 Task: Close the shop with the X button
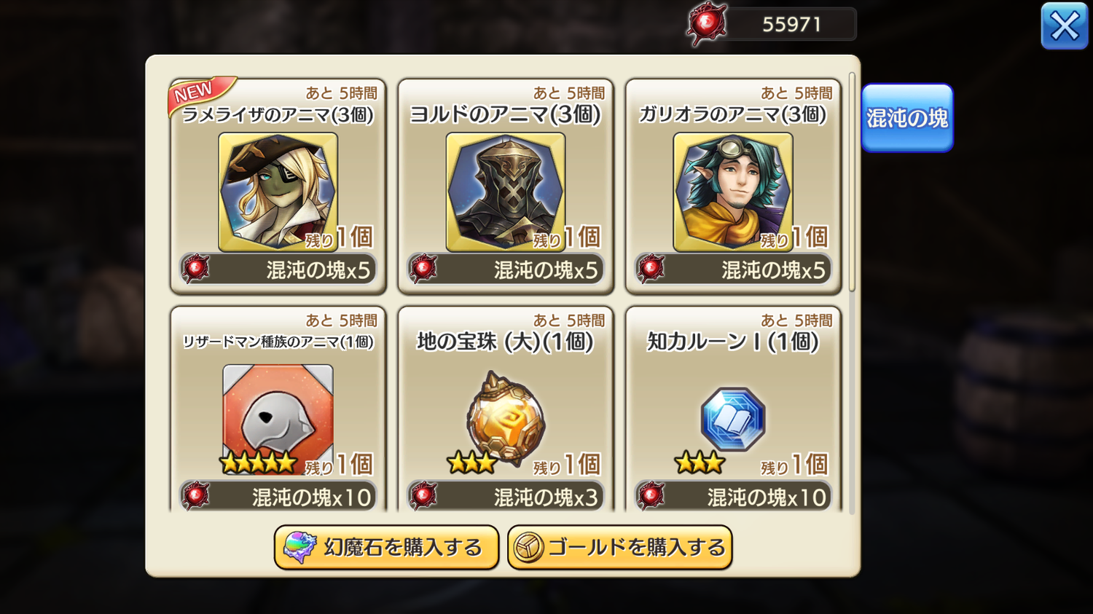[x=1065, y=26]
